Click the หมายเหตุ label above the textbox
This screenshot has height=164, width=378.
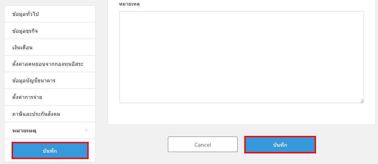click(130, 4)
